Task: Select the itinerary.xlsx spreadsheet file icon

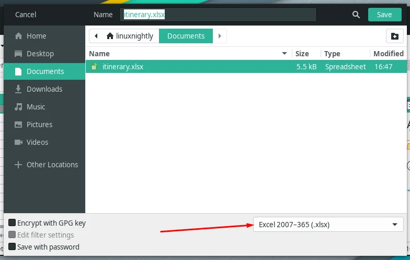Action: click(x=94, y=67)
